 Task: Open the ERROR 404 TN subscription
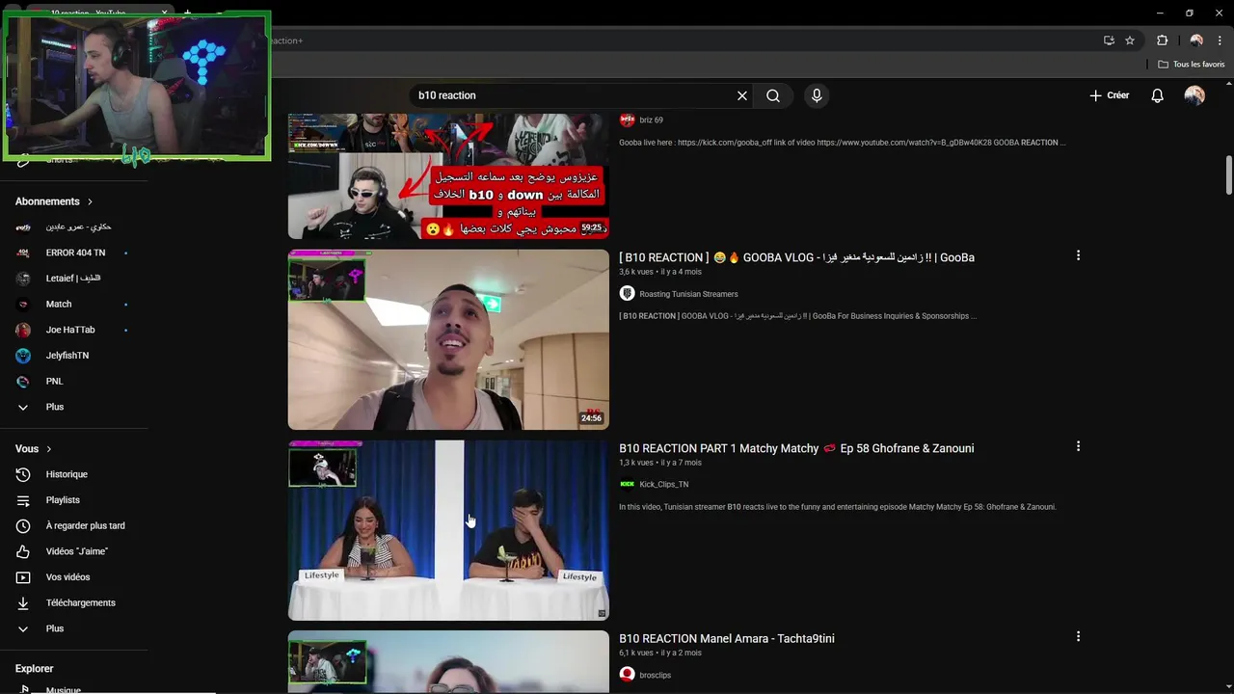[73, 253]
